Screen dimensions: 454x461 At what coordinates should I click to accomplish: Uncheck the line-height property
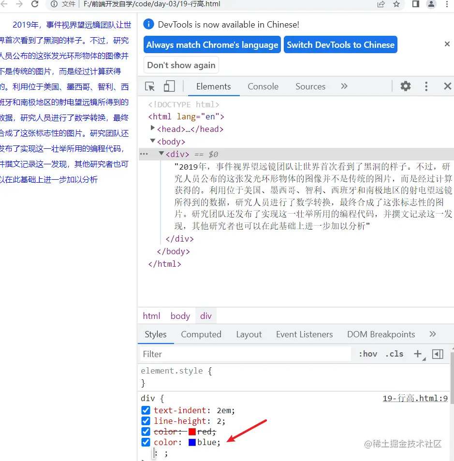(x=146, y=421)
